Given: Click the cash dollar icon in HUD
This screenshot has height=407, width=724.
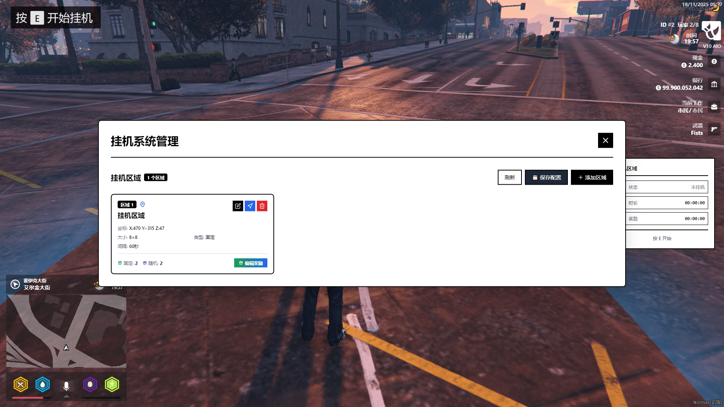Looking at the screenshot, I should click(714, 61).
